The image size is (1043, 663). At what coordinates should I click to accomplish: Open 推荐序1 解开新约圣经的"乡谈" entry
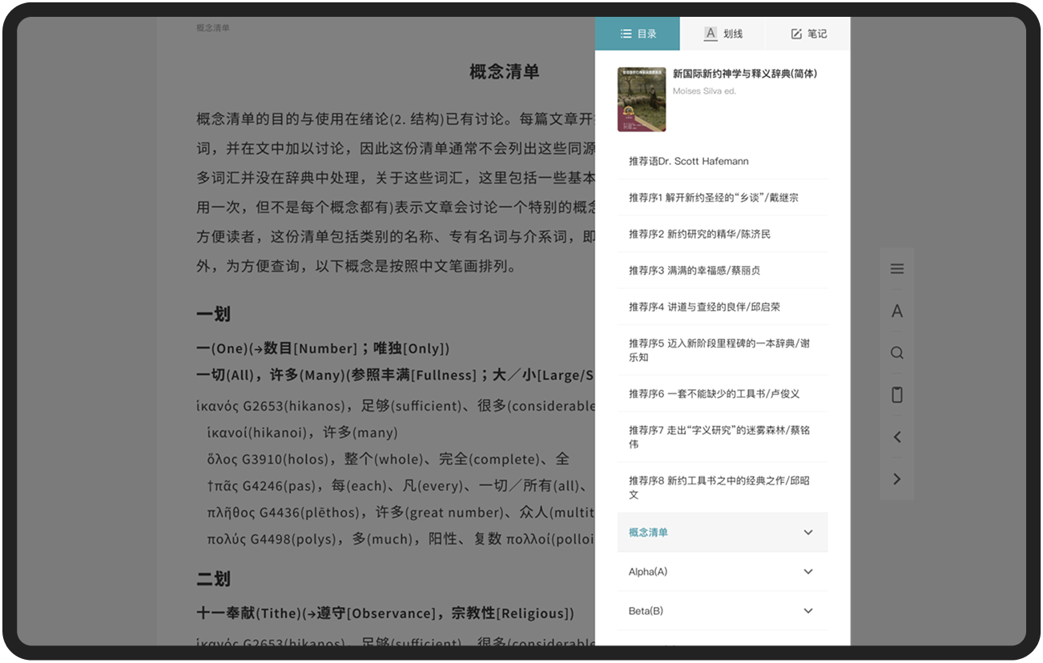point(713,198)
